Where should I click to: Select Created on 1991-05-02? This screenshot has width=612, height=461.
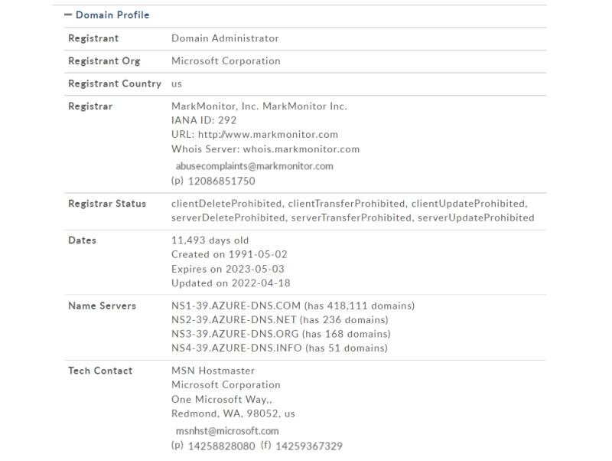(x=229, y=254)
